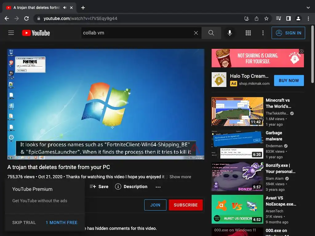Screen dimensions: 315x236
Task: Click the magnifier search button
Action: click(211, 33)
